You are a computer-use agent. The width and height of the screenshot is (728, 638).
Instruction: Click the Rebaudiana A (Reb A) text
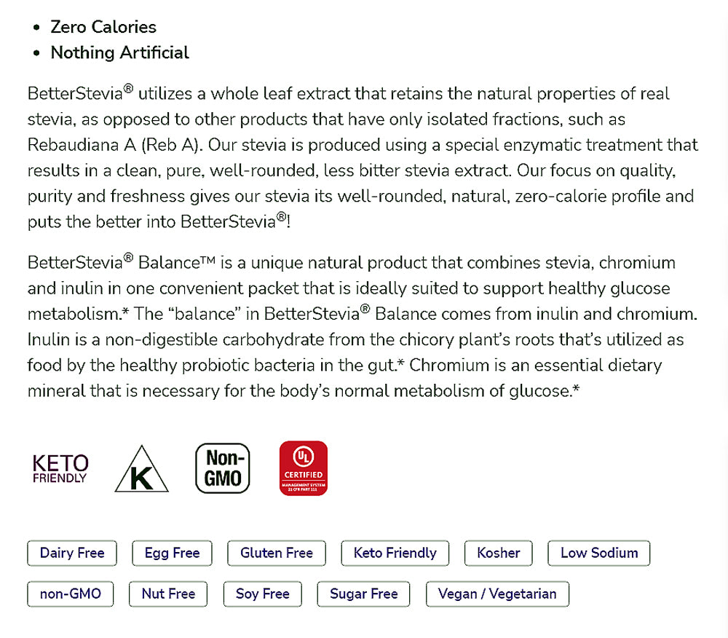point(113,144)
